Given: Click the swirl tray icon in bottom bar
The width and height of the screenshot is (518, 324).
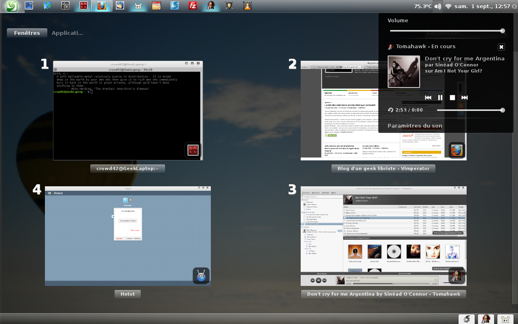Looking at the screenshot, I should (x=467, y=319).
